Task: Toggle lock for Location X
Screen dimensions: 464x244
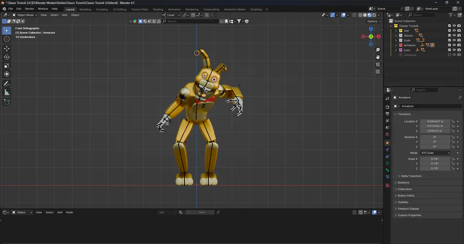Action: (453, 121)
